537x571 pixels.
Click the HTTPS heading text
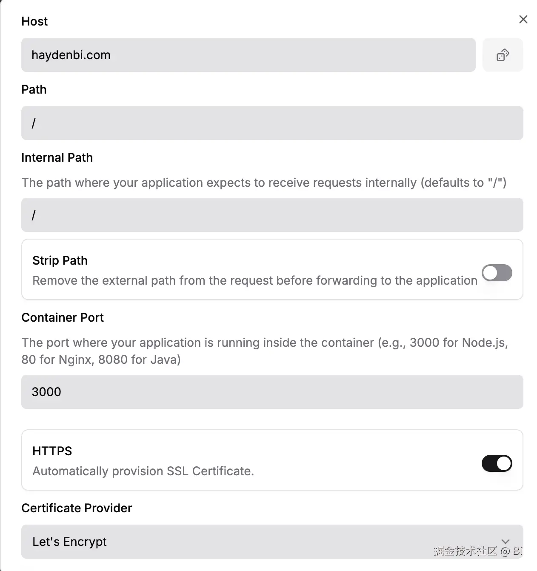[52, 451]
